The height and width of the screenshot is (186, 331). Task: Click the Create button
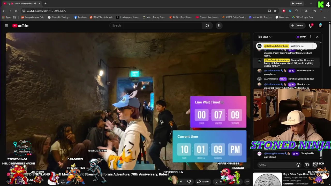coord(297,26)
